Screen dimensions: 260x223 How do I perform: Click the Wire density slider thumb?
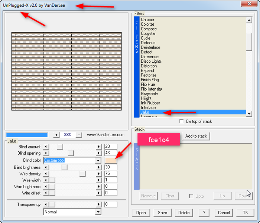point(82,174)
